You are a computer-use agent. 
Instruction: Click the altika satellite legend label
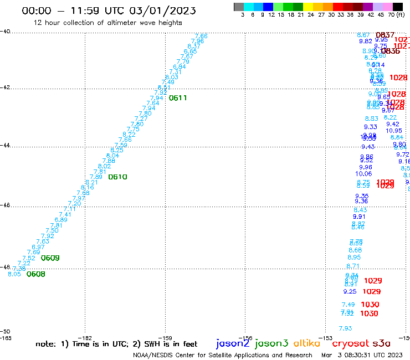(x=307, y=343)
